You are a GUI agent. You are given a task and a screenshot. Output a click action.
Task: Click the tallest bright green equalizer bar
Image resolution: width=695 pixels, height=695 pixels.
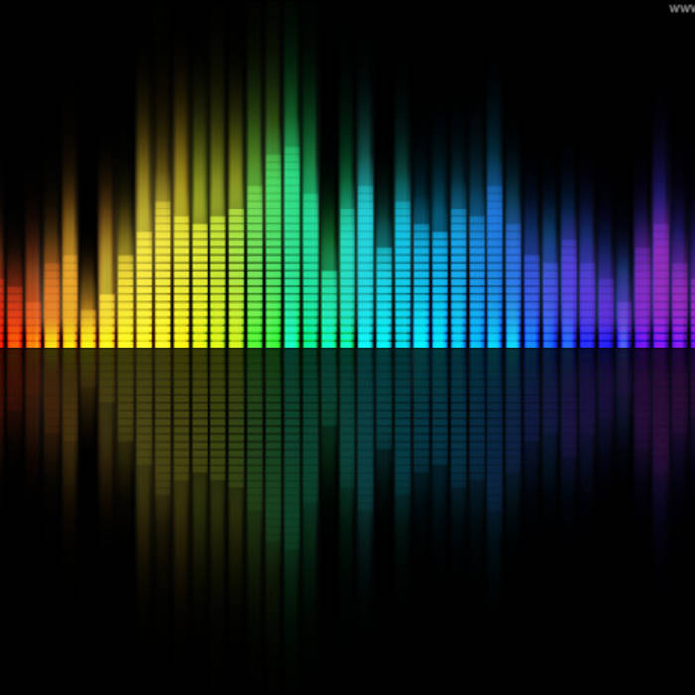click(x=292, y=248)
